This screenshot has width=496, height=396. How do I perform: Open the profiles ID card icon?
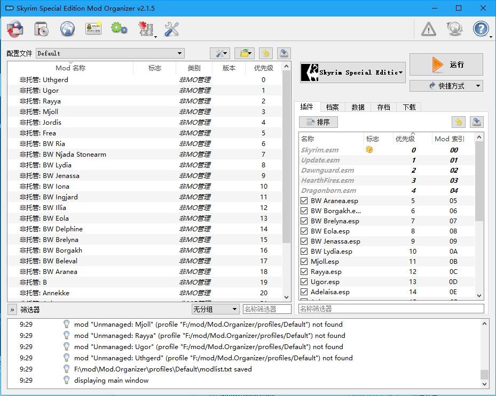coord(93,28)
